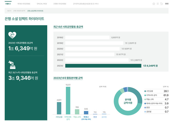Click the 2019년 bar in yearly chart

pos(94,43)
